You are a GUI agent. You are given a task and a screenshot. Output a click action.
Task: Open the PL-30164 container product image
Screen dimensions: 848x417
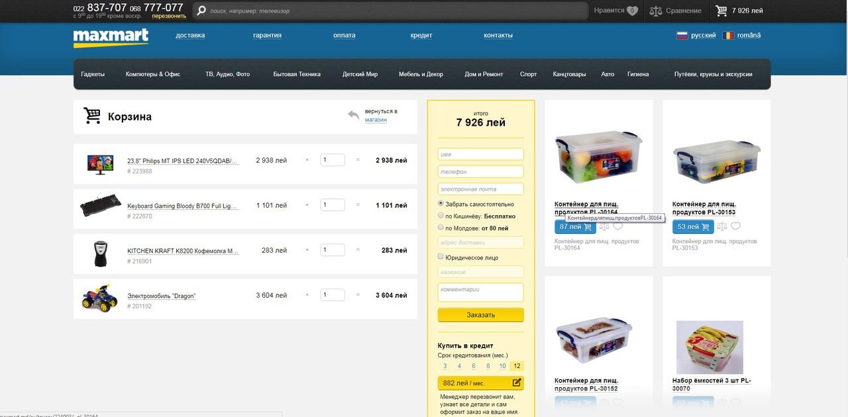click(598, 156)
